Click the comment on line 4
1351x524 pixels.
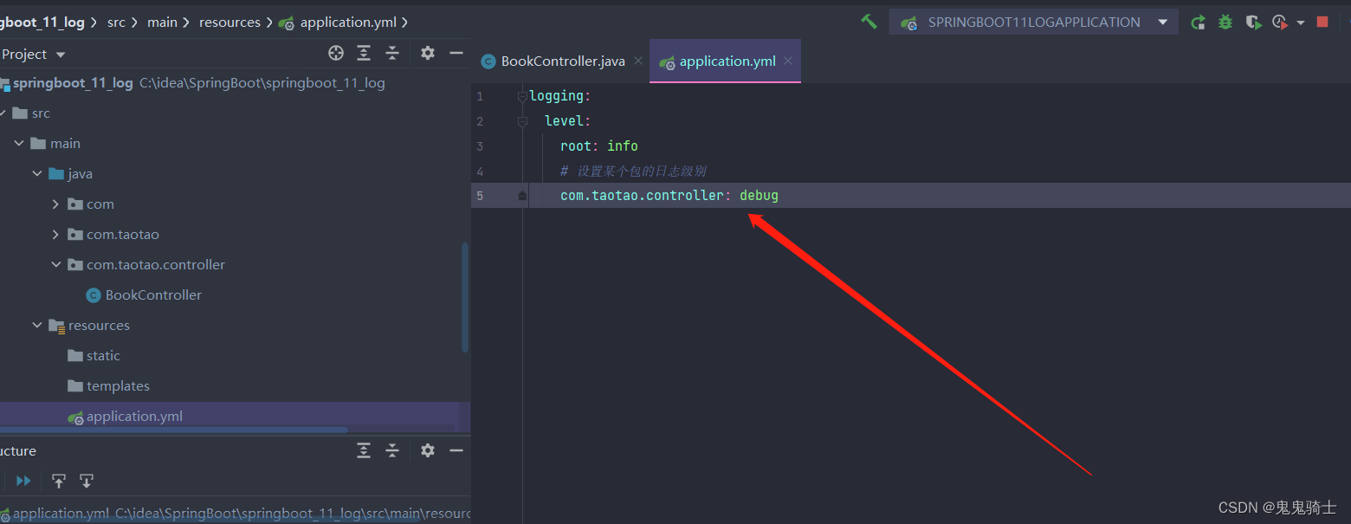click(633, 171)
